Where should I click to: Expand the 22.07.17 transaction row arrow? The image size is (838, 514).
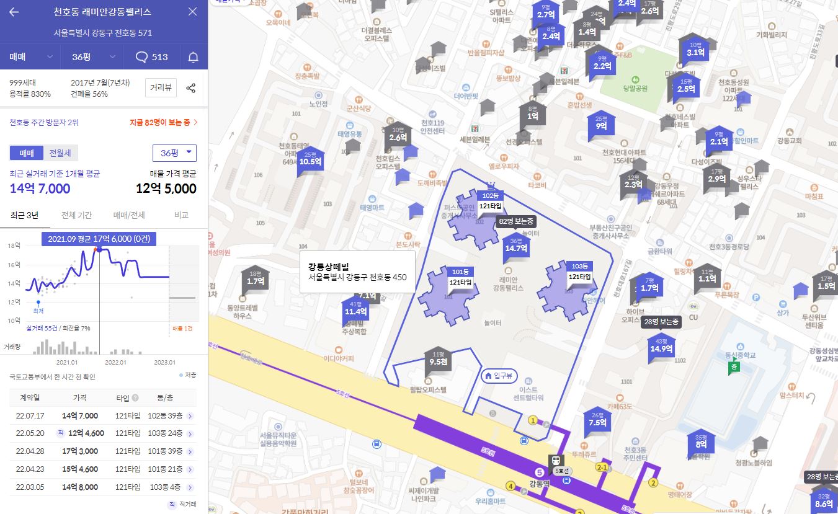[x=190, y=416]
